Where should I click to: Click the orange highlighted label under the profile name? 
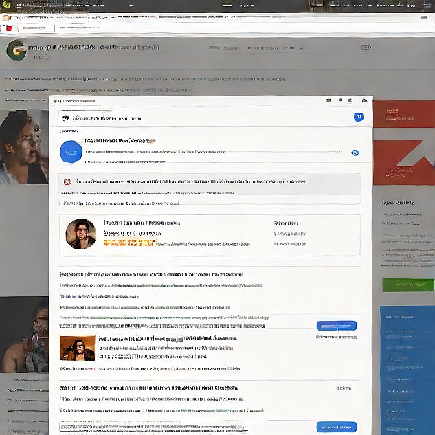(x=129, y=243)
